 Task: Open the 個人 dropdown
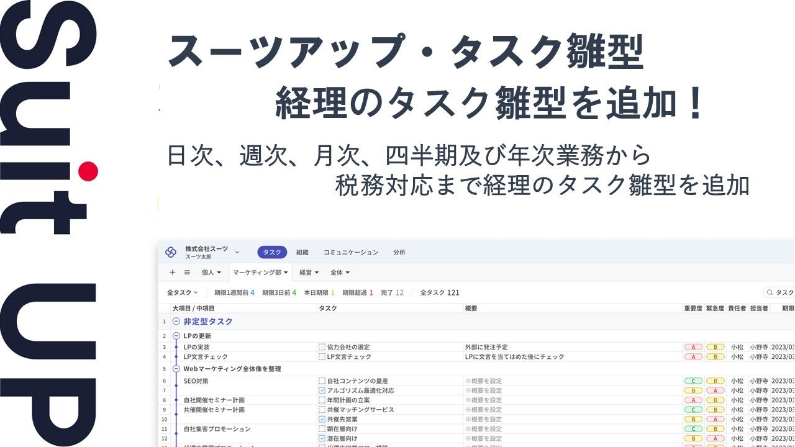click(x=211, y=272)
